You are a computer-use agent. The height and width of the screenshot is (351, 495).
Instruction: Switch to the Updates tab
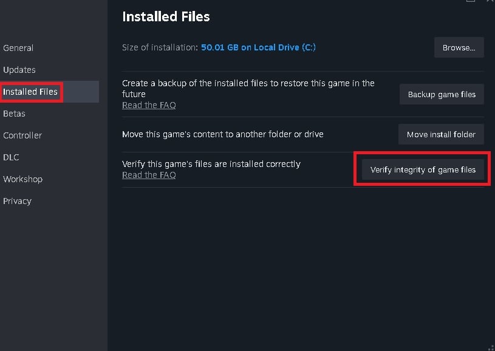19,70
